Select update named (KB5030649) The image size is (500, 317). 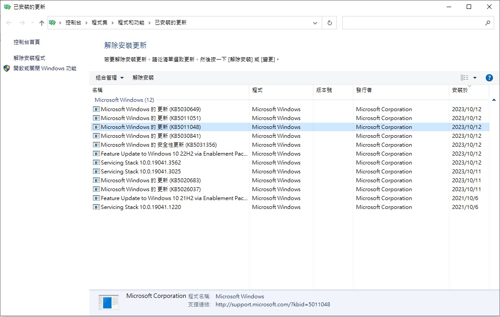point(151,109)
